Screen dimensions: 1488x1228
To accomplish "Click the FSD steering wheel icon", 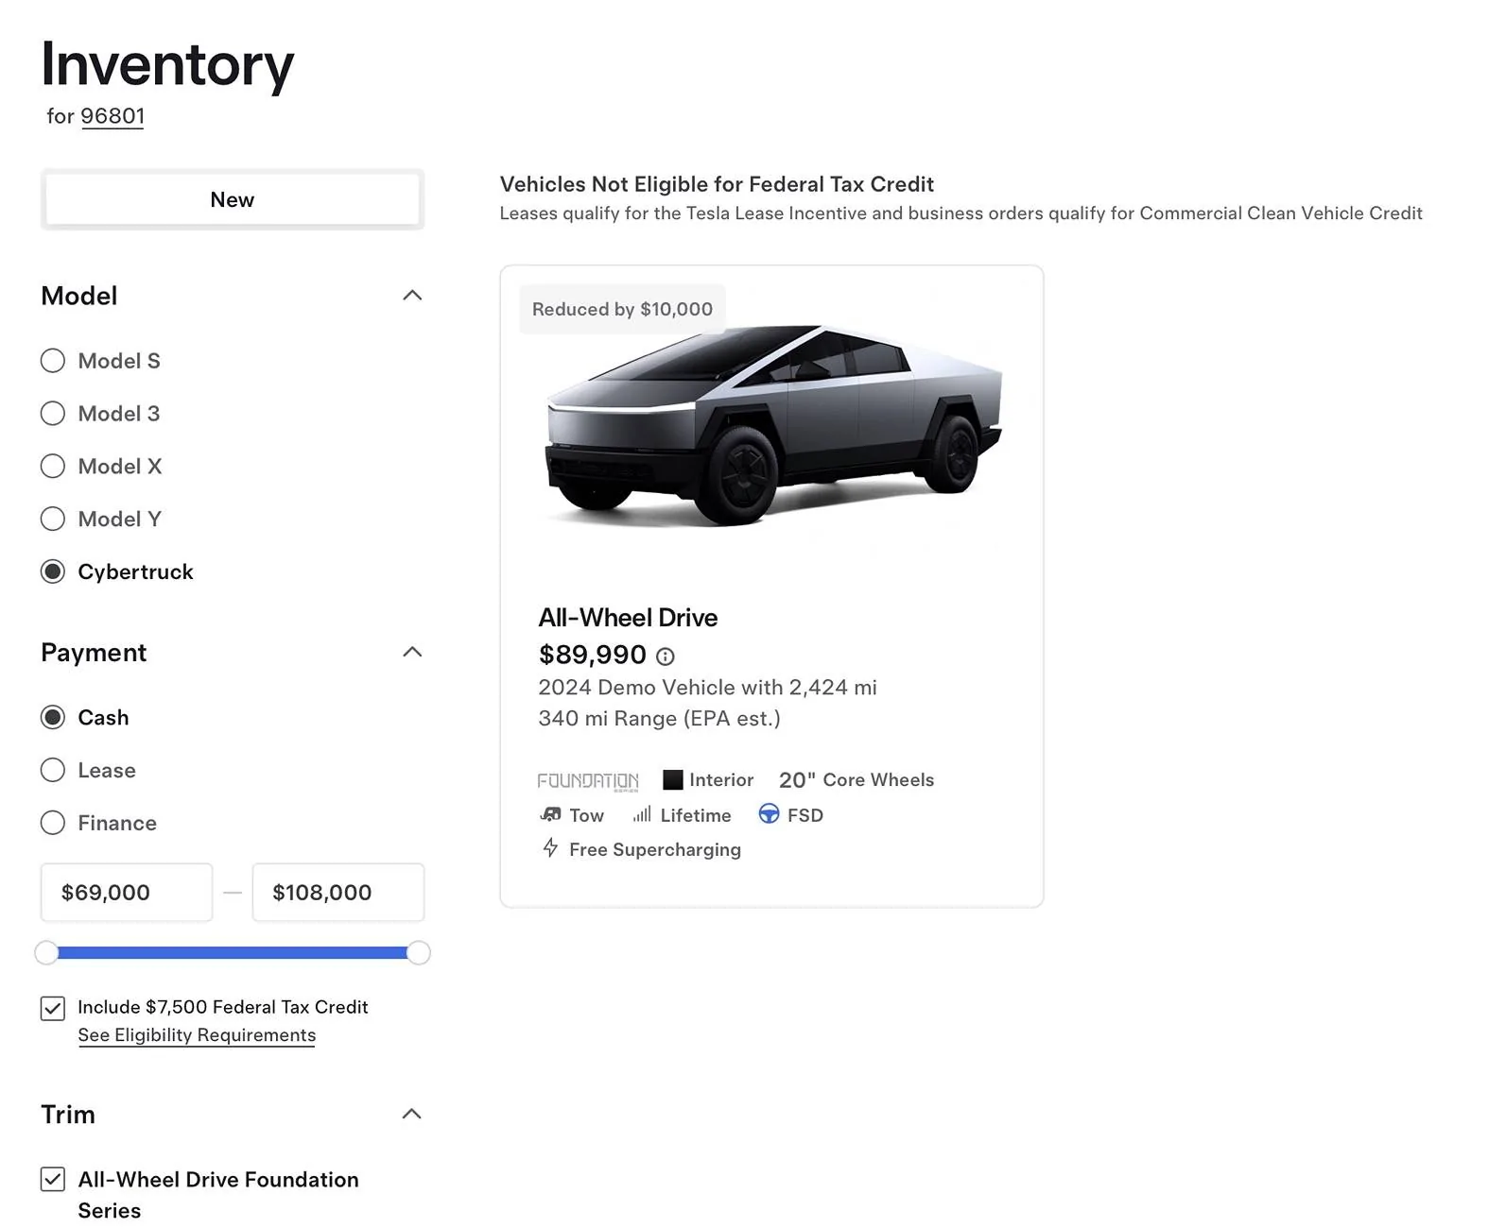I will click(770, 814).
